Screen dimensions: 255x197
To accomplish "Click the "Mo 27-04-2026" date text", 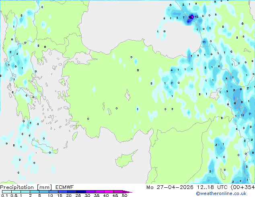I will 170,187.
